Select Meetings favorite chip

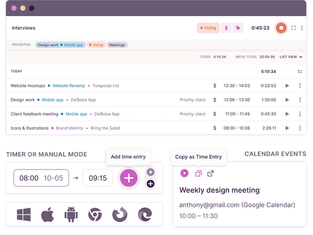[x=117, y=45]
